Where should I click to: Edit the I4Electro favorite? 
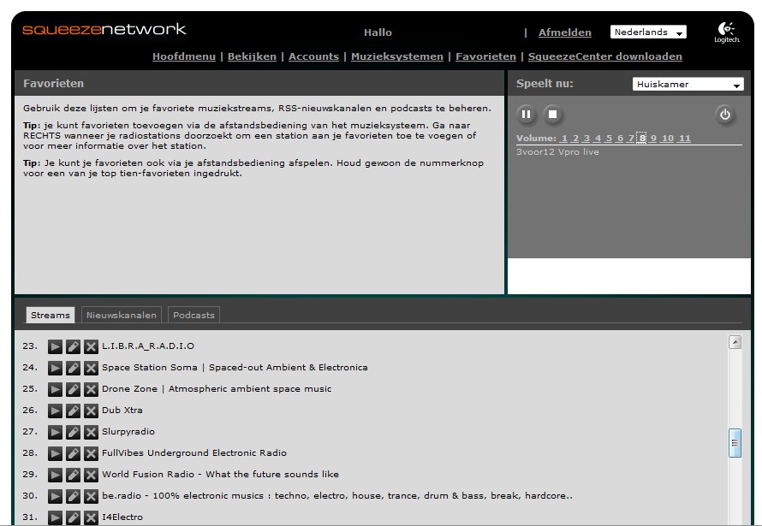pos(73,517)
